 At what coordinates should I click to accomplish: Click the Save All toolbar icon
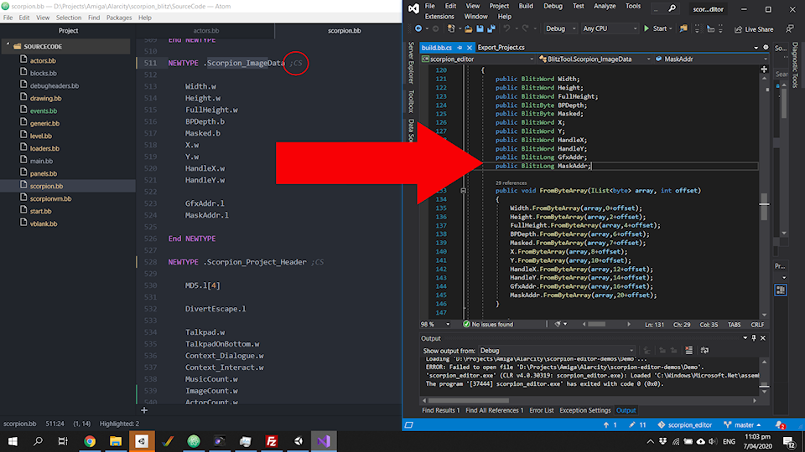[491, 28]
